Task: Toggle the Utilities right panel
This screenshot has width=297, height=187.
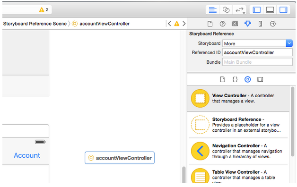Action: point(283,10)
